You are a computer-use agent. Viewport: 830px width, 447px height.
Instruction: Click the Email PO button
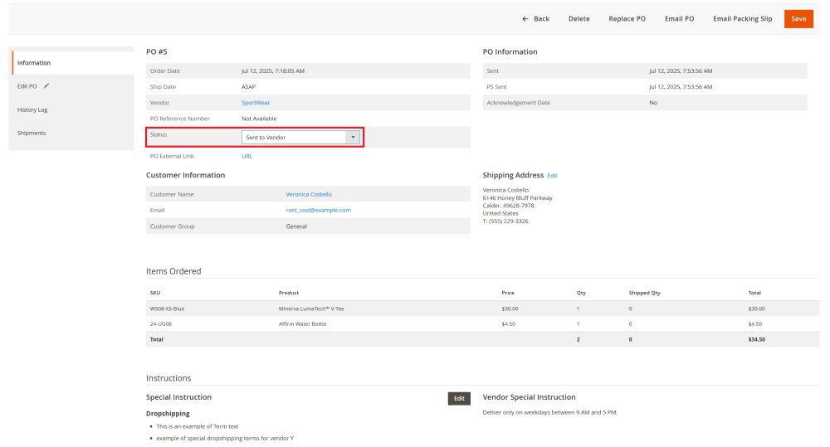click(679, 19)
